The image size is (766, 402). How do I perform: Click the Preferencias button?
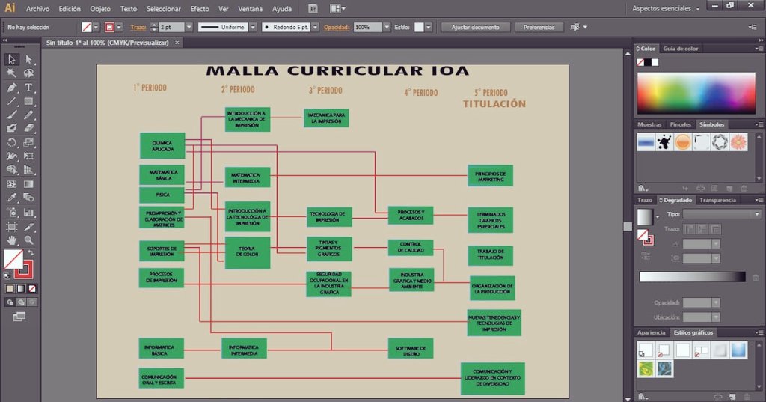coord(539,28)
